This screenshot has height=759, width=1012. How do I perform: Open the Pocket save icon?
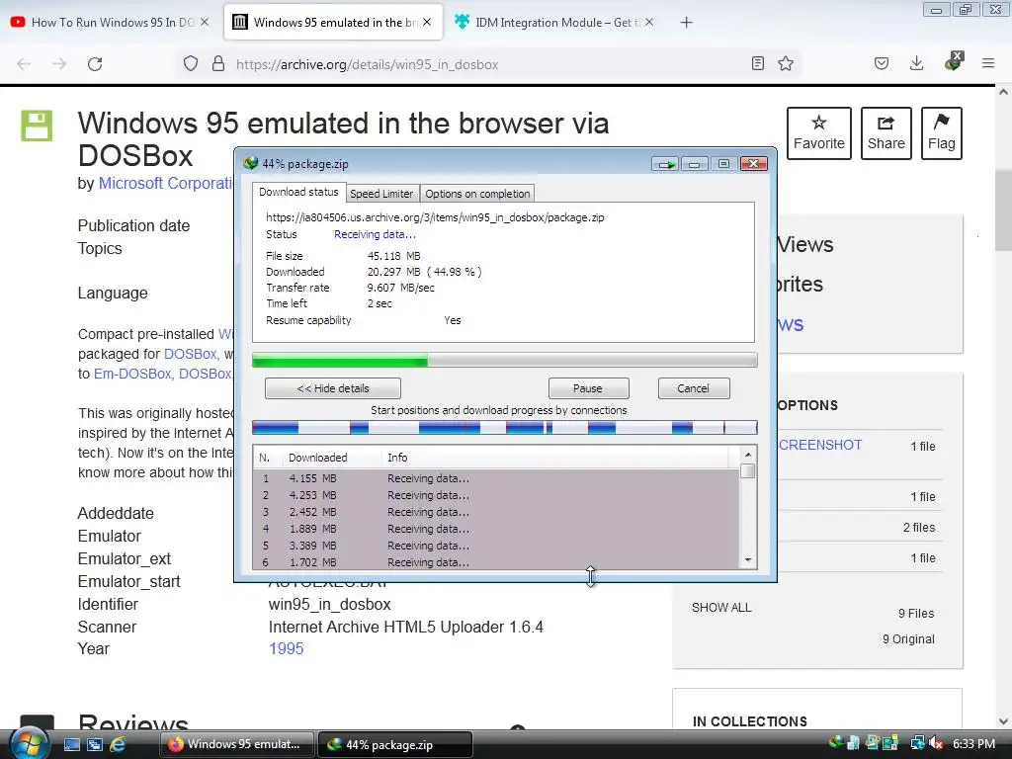pos(882,63)
